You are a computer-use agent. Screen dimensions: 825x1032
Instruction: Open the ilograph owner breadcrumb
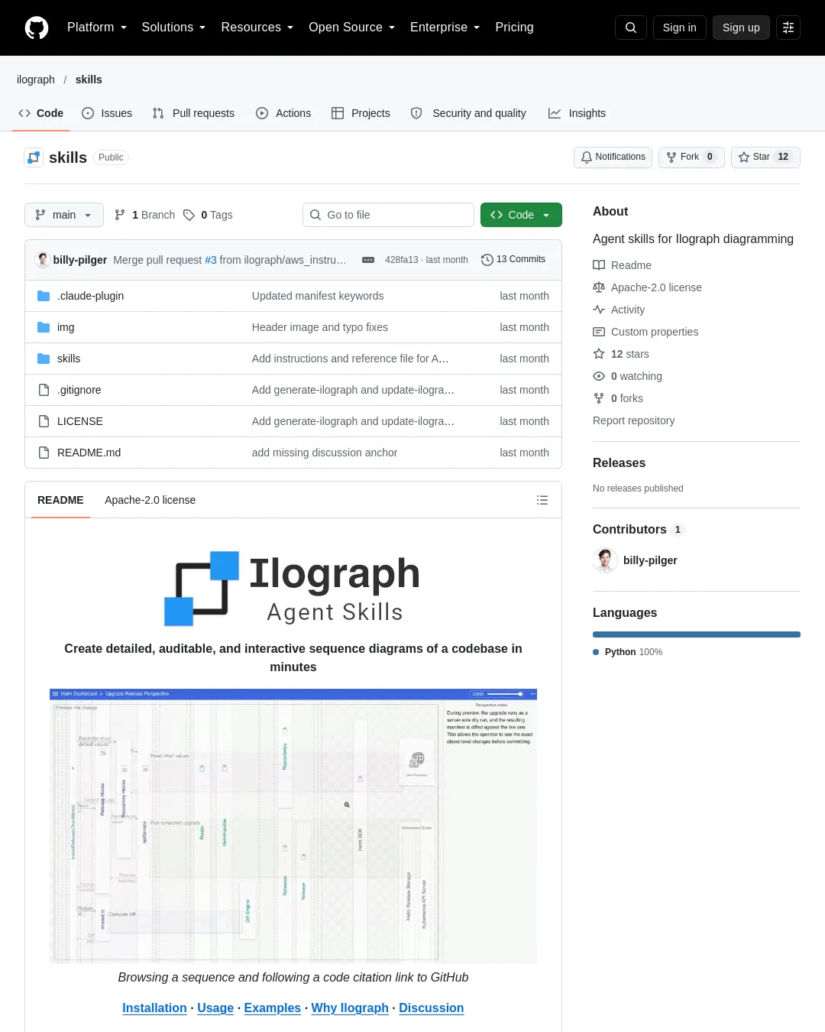click(36, 80)
